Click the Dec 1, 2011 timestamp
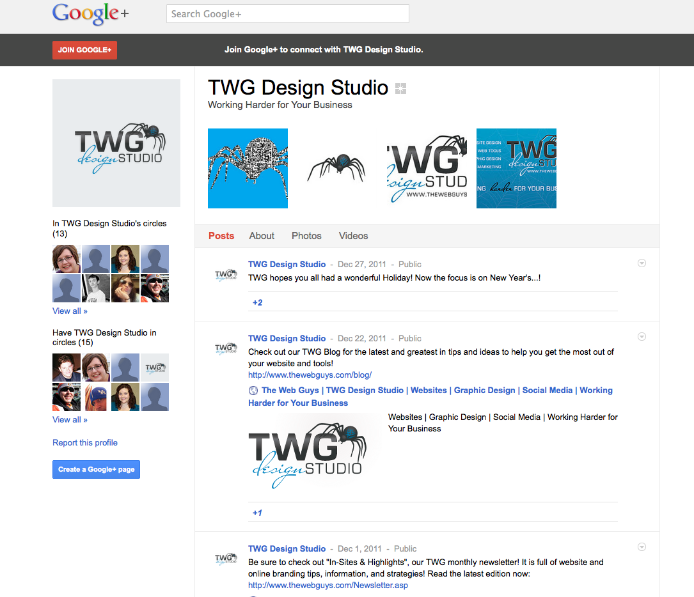The image size is (694, 597). 359,549
